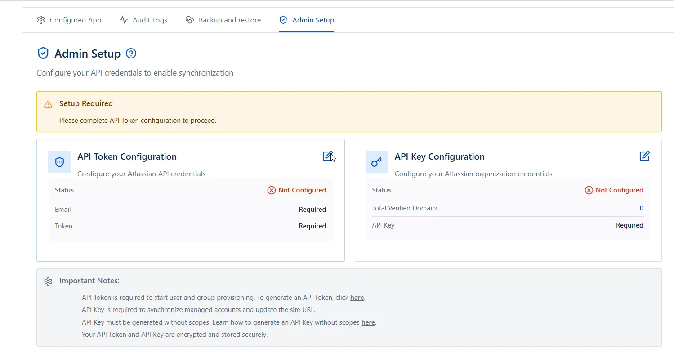Edit the API Key Configuration

(644, 156)
